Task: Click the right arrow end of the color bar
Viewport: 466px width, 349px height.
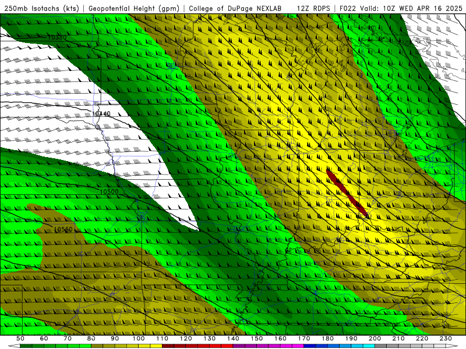Action: click(x=451, y=346)
